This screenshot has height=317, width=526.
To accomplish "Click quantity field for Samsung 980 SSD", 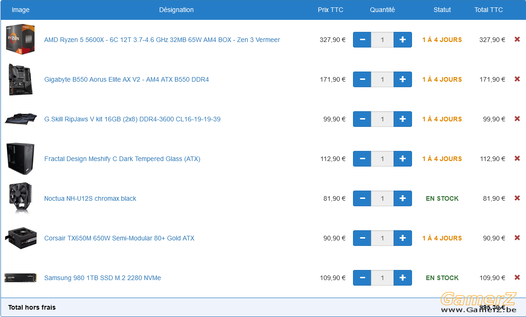I will click(x=383, y=278).
